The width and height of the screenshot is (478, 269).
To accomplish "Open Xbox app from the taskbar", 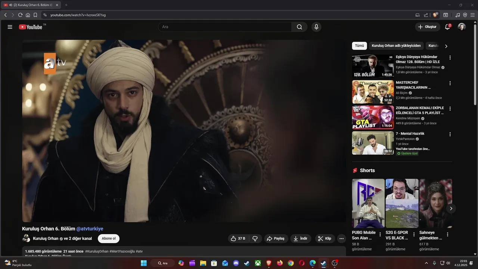I will [258, 263].
